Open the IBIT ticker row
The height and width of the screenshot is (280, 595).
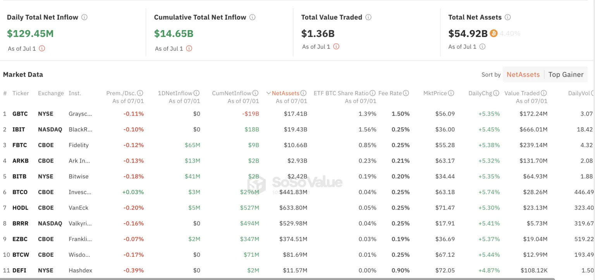[19, 130]
